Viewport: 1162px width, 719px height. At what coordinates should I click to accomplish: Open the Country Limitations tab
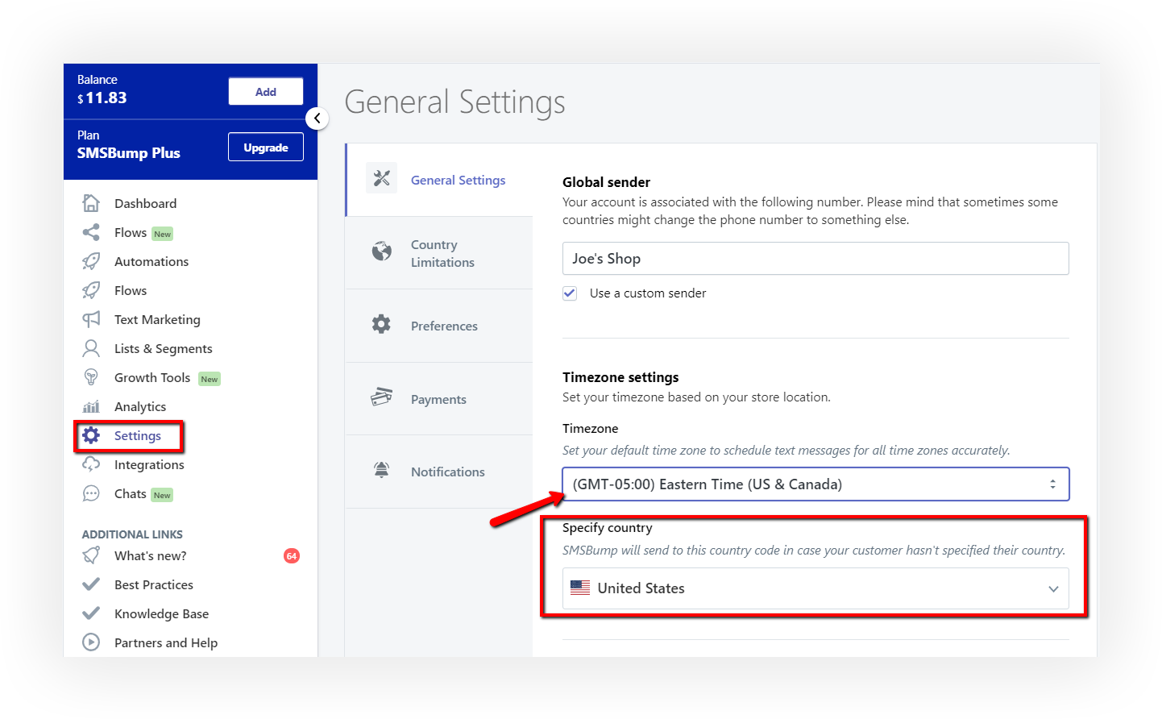439,253
